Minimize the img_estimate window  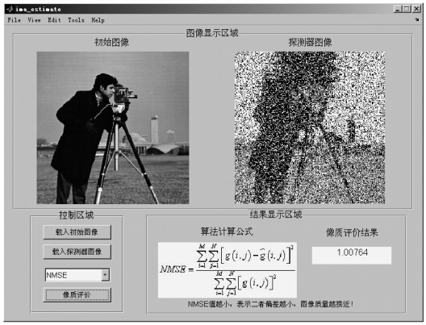398,9
